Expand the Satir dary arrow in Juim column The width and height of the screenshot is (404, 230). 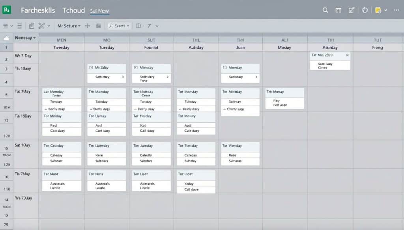click(x=256, y=77)
